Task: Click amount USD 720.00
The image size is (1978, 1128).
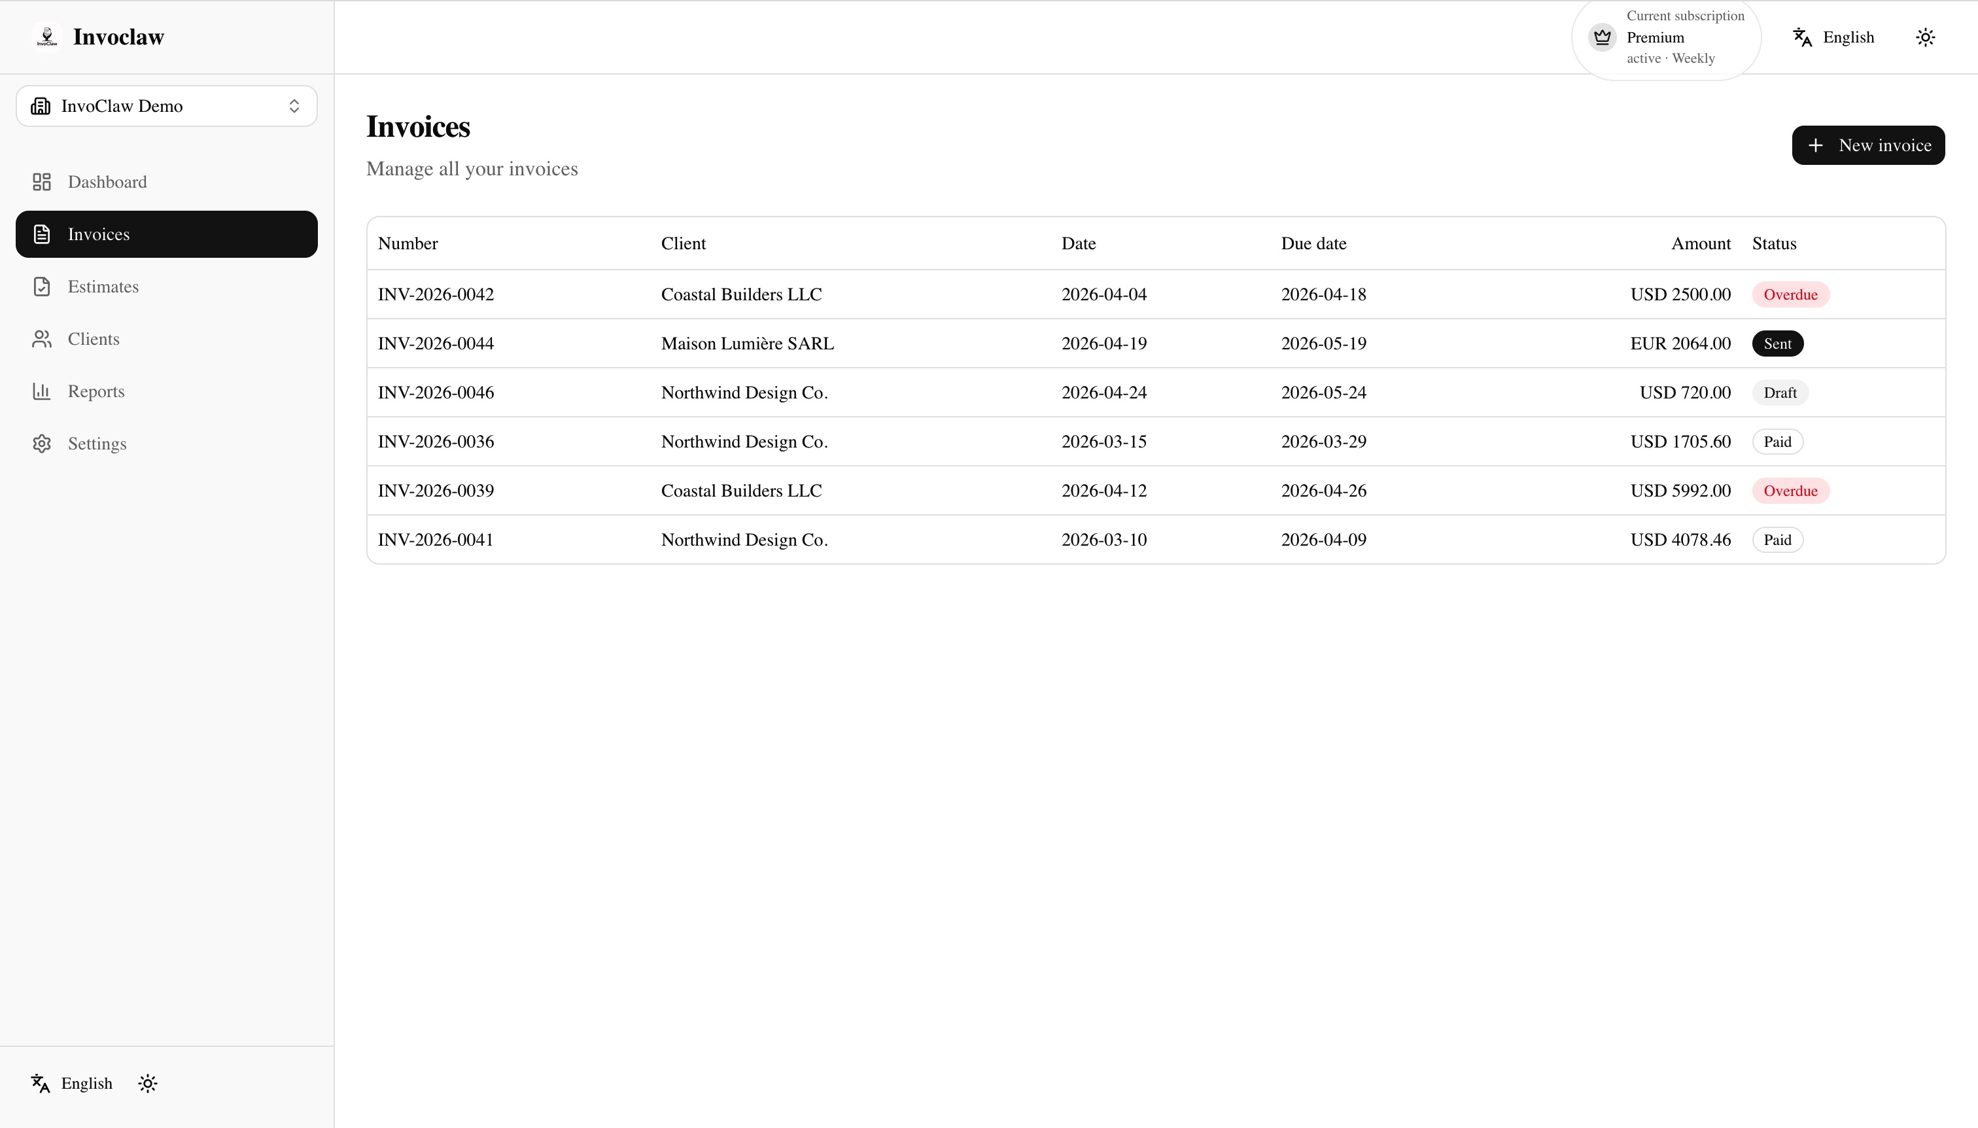Action: pos(1684,392)
